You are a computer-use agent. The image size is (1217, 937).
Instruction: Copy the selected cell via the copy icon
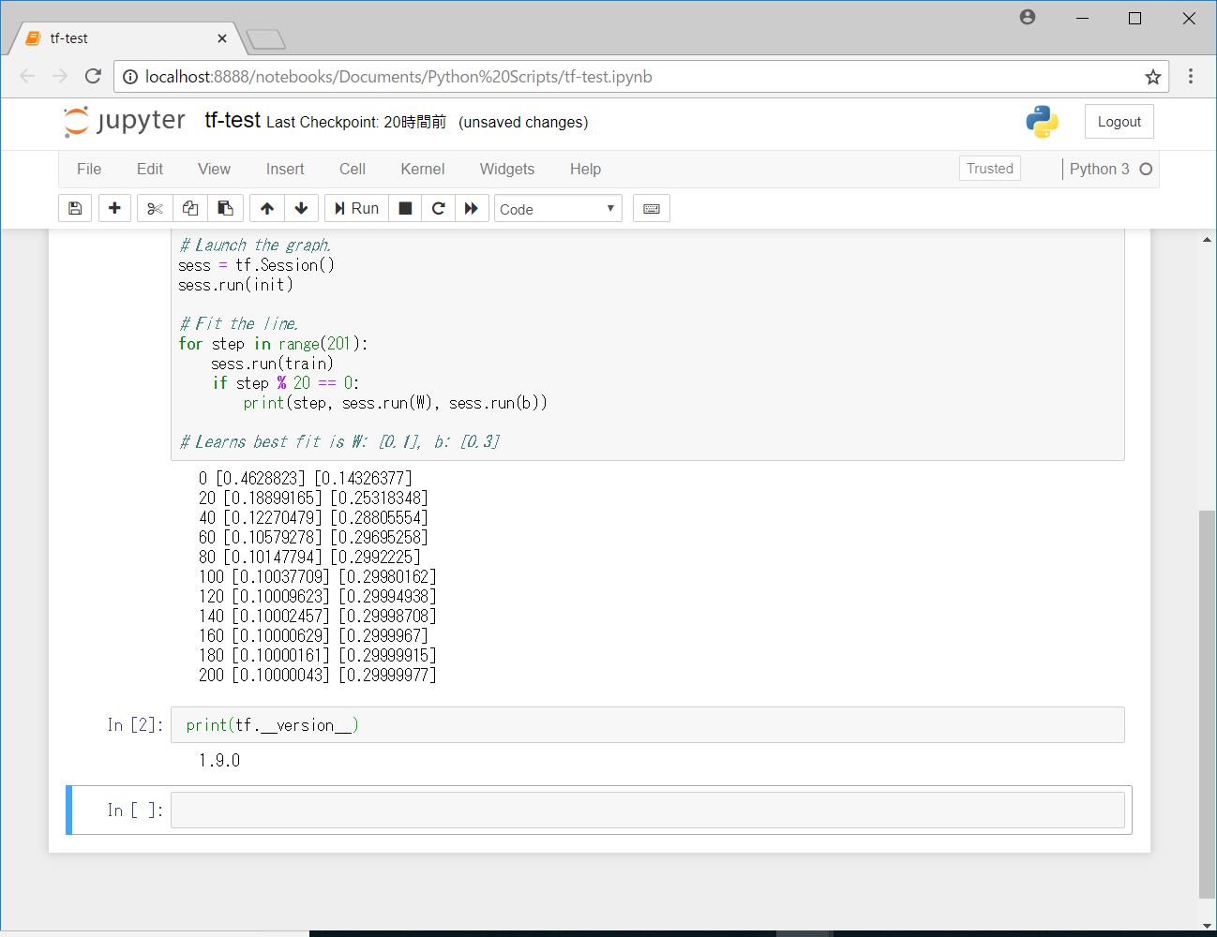click(189, 208)
